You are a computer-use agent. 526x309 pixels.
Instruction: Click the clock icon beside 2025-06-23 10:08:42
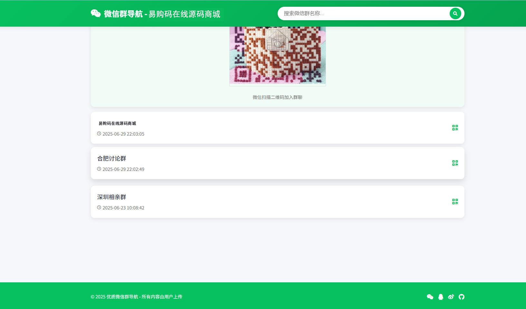[99, 207]
